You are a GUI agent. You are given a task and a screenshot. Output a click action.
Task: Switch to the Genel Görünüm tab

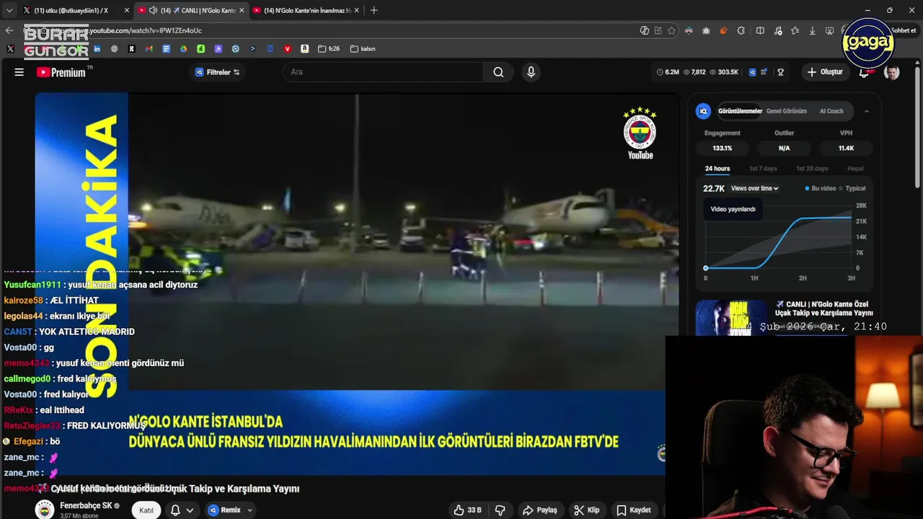(x=786, y=111)
